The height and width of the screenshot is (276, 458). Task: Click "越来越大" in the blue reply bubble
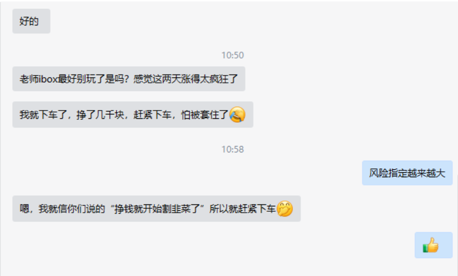coord(426,173)
